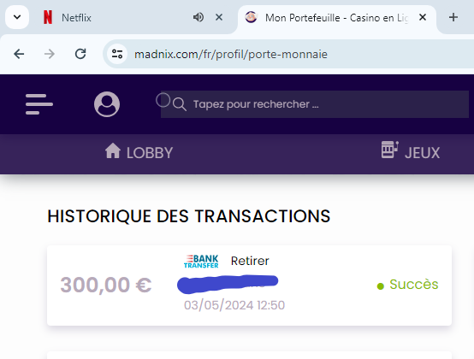Open the user profile avatar

click(x=107, y=104)
